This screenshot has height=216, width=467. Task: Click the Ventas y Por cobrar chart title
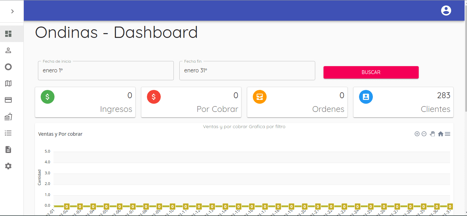tap(60, 134)
